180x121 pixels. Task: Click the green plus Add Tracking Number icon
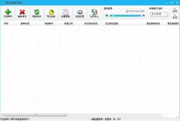(x=8, y=13)
